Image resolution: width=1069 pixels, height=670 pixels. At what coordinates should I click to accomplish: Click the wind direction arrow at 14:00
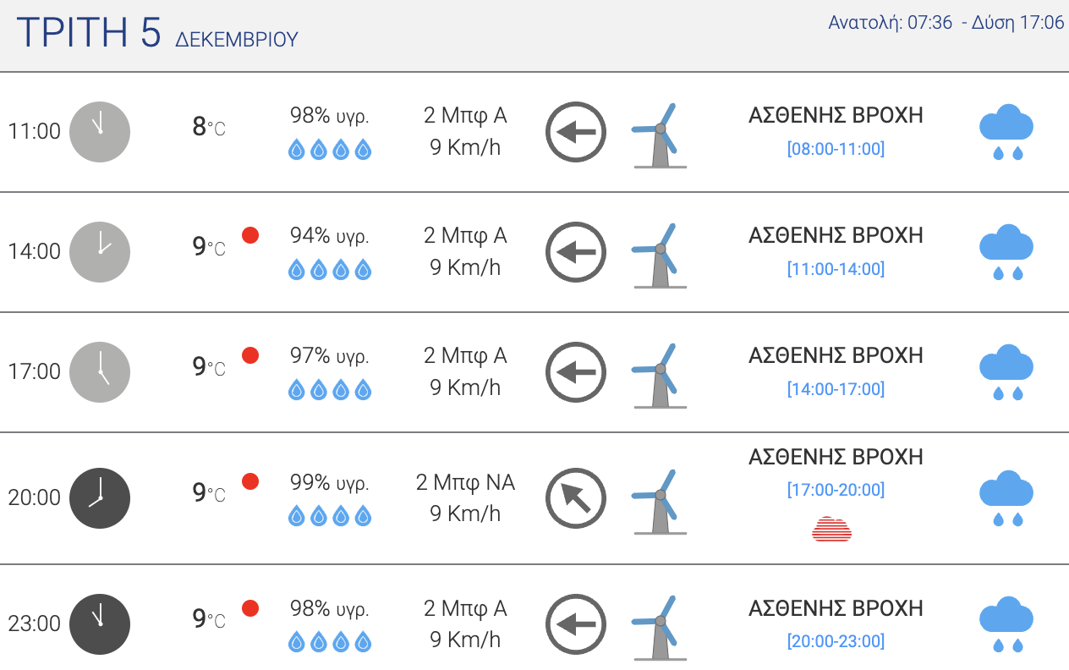(576, 252)
